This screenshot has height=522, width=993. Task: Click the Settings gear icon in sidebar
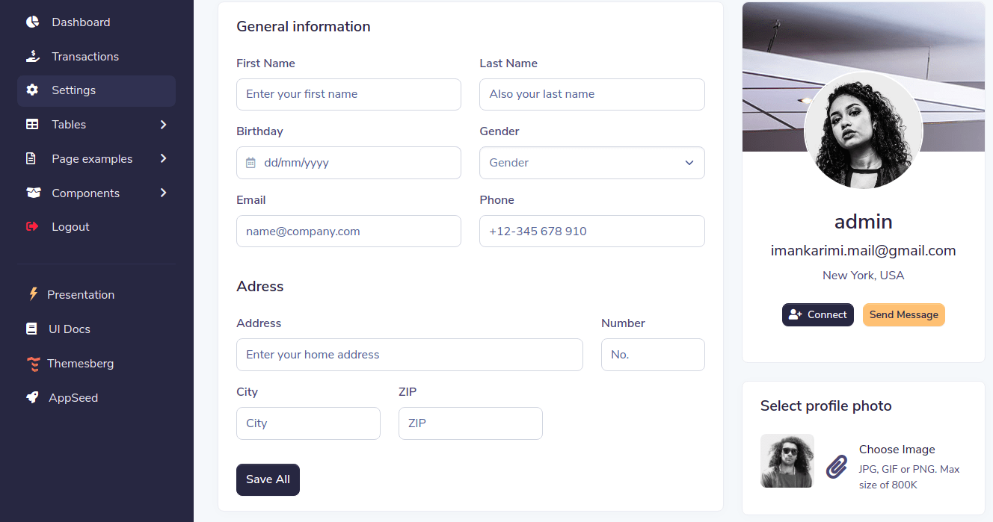pyautogui.click(x=32, y=90)
